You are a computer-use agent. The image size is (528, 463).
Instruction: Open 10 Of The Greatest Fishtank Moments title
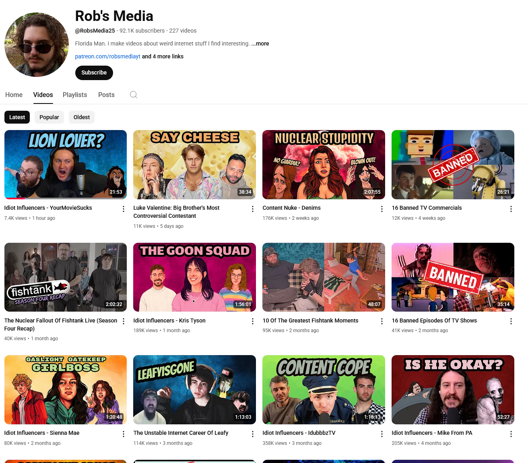(x=310, y=320)
